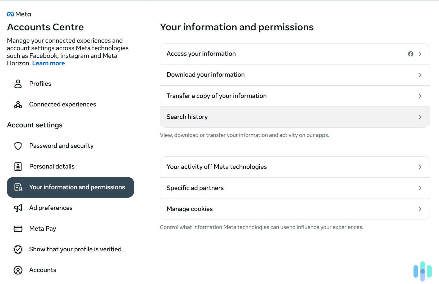Screen dimensions: 439x284
Task: Expand Transfer a copy of your information
Action: (x=295, y=96)
